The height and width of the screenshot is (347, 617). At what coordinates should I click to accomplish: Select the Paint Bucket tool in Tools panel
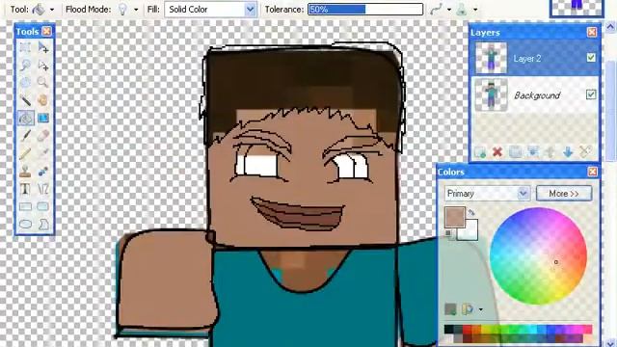[x=26, y=118]
